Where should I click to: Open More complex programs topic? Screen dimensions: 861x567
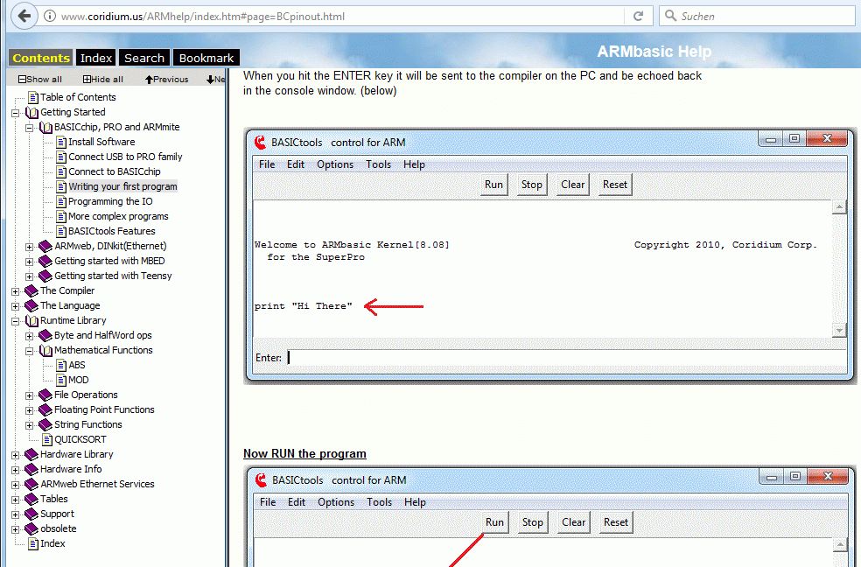click(x=118, y=216)
